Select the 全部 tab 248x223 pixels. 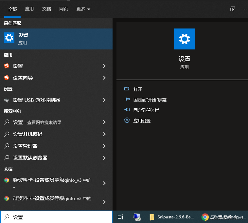tap(12, 9)
